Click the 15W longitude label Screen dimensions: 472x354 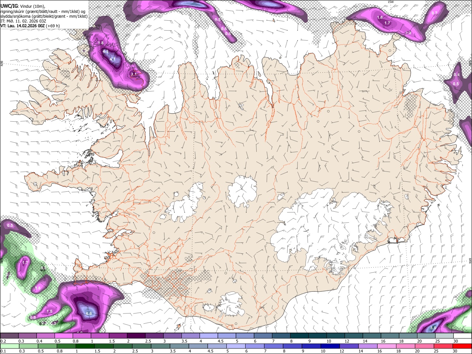pos(391,2)
